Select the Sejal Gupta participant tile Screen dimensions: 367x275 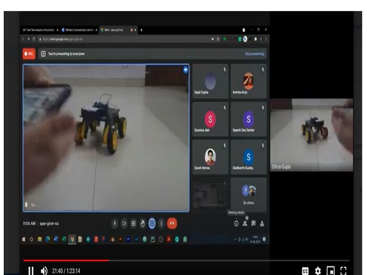[x=210, y=81]
